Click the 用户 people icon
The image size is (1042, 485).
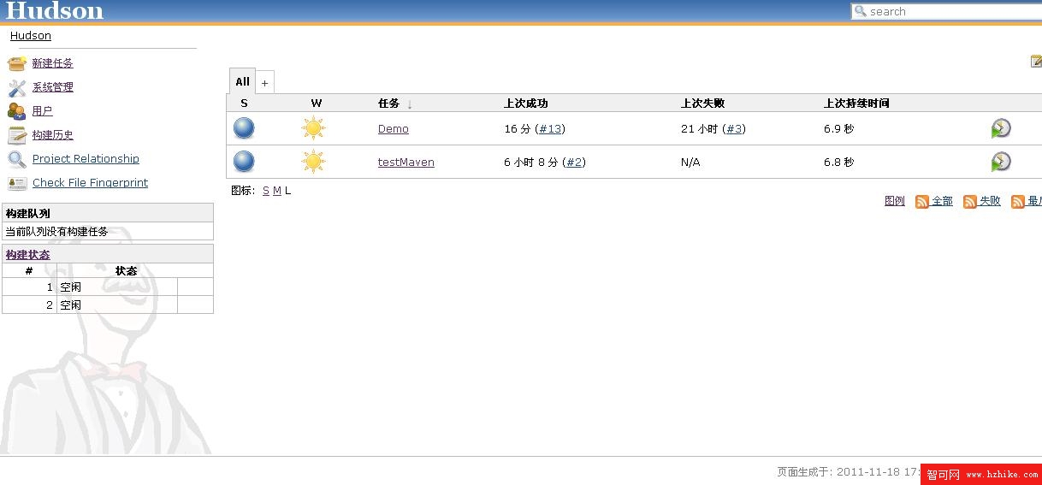pos(17,111)
